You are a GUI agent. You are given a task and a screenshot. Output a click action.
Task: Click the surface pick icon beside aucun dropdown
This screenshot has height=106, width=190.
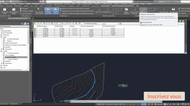(120, 24)
